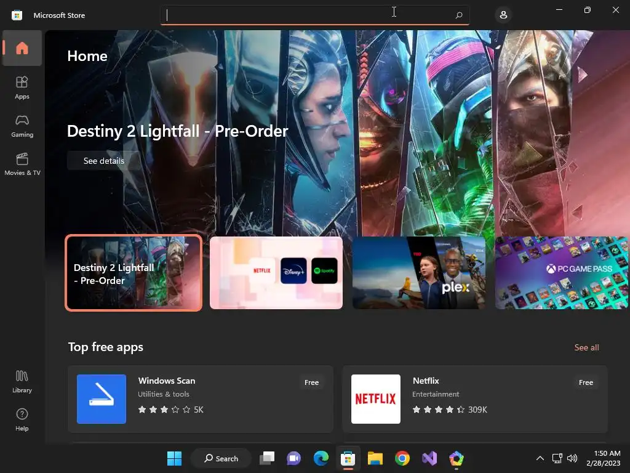Open the Apps section in the sidebar
The width and height of the screenshot is (630, 473).
(x=22, y=87)
